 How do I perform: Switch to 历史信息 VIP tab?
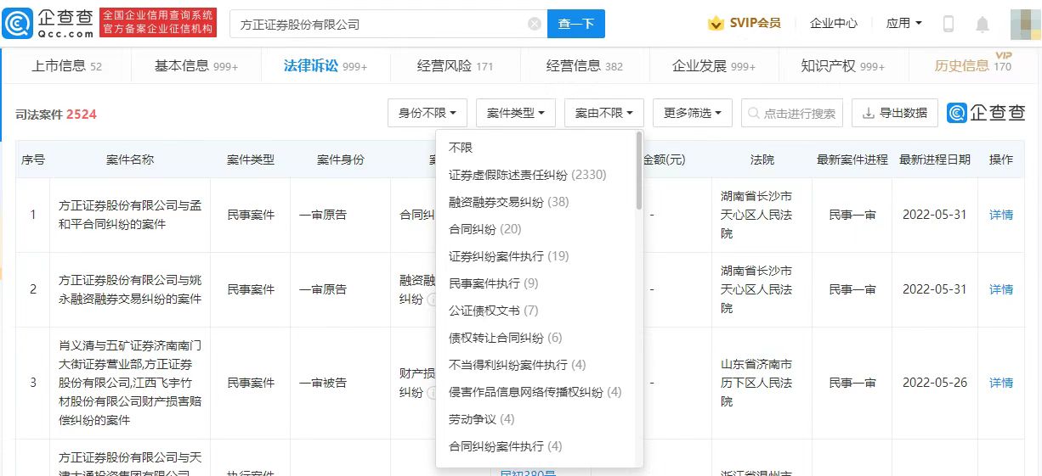point(973,65)
